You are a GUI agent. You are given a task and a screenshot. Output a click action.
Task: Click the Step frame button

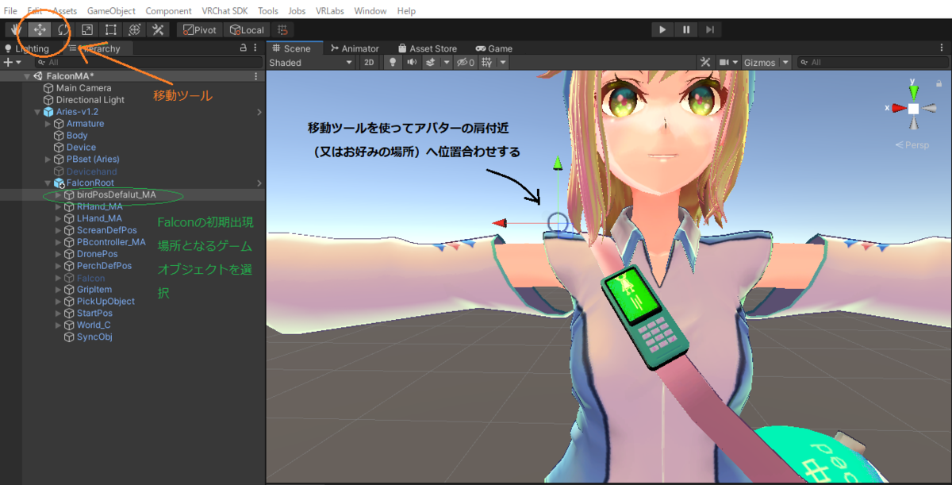pyautogui.click(x=710, y=29)
